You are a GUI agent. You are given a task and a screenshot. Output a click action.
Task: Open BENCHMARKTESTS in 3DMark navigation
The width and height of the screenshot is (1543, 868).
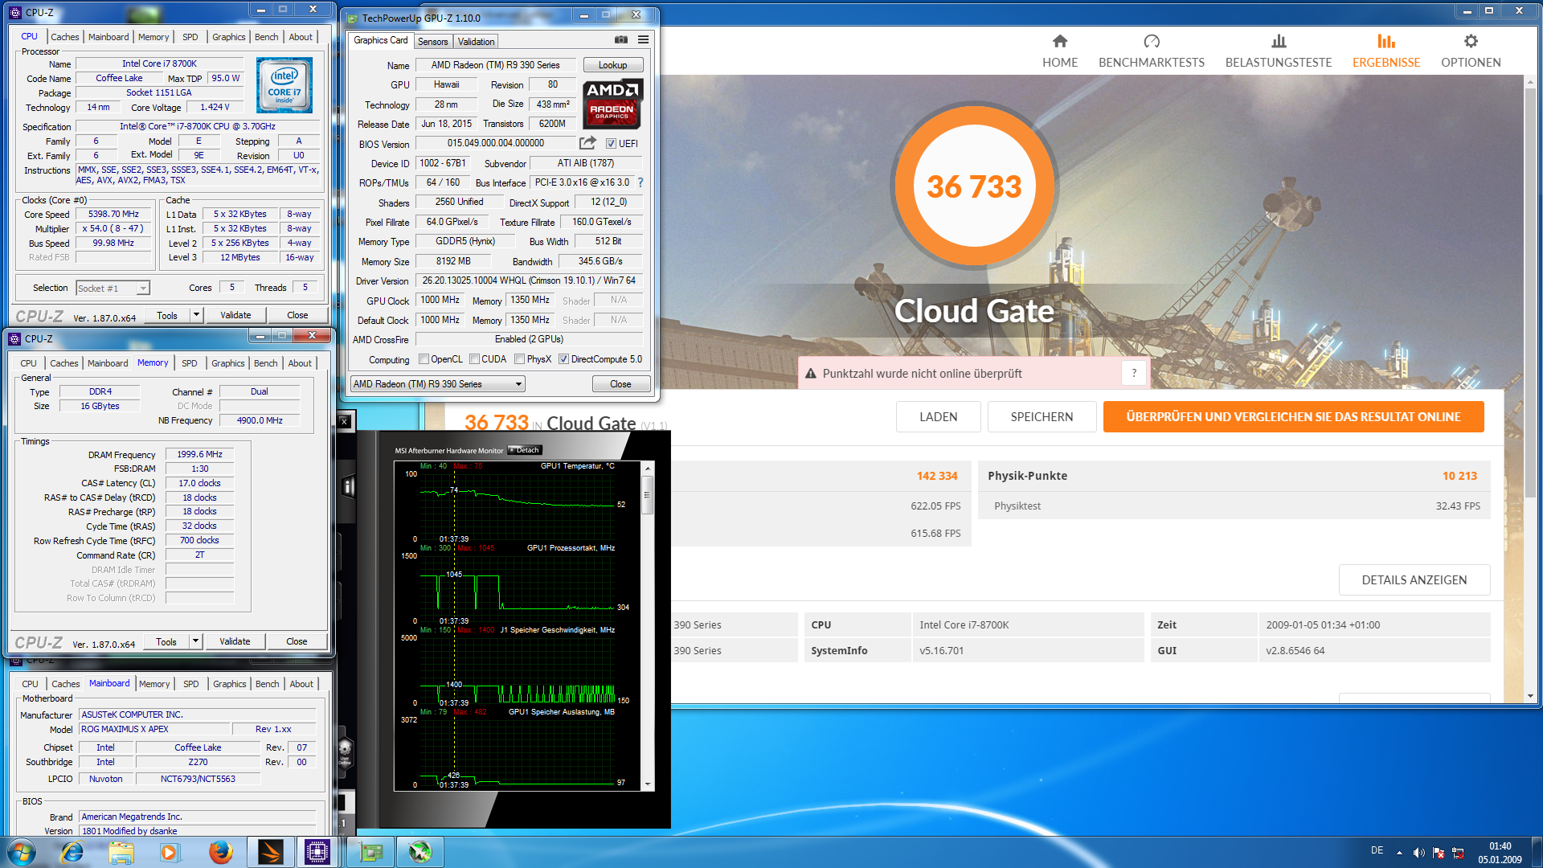[1152, 51]
